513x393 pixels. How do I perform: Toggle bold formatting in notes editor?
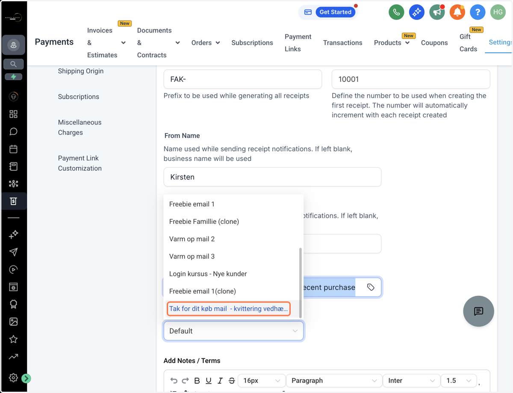(x=197, y=381)
